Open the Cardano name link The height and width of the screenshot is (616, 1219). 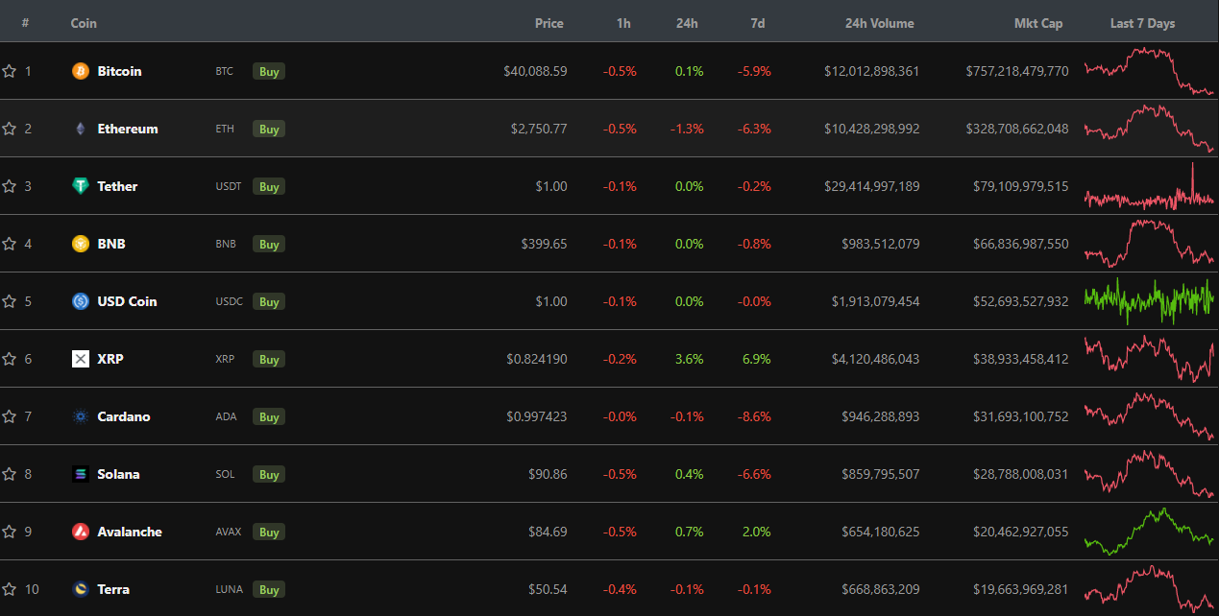pyautogui.click(x=124, y=416)
